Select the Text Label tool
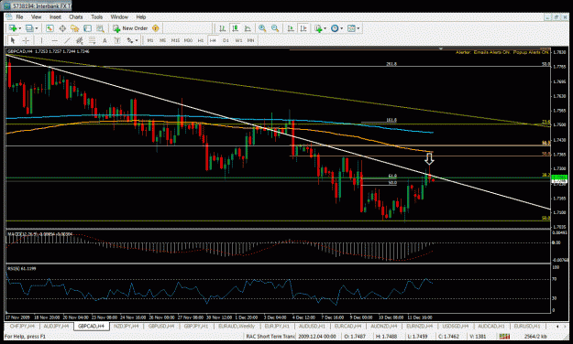 pos(117,40)
